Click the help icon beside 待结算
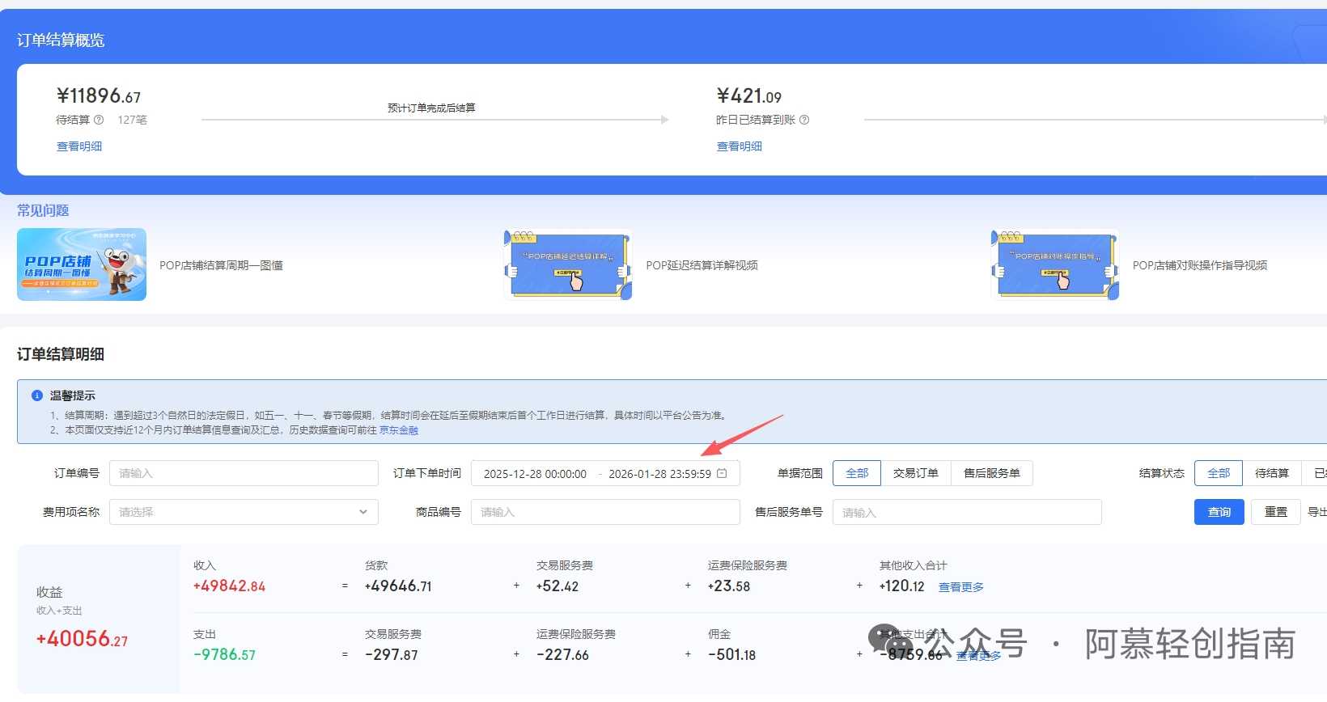Screen dimensions: 1327x702 coord(99,120)
